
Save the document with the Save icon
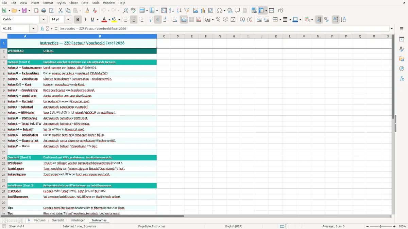click(24, 11)
